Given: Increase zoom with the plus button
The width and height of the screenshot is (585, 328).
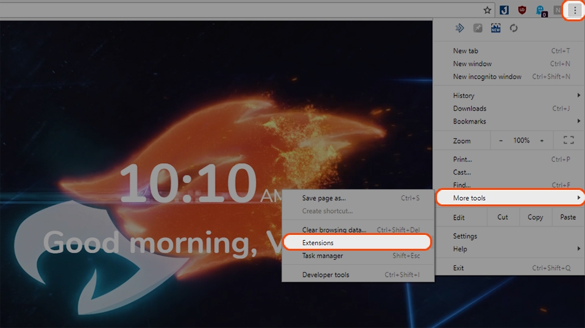Looking at the screenshot, I should point(542,141).
